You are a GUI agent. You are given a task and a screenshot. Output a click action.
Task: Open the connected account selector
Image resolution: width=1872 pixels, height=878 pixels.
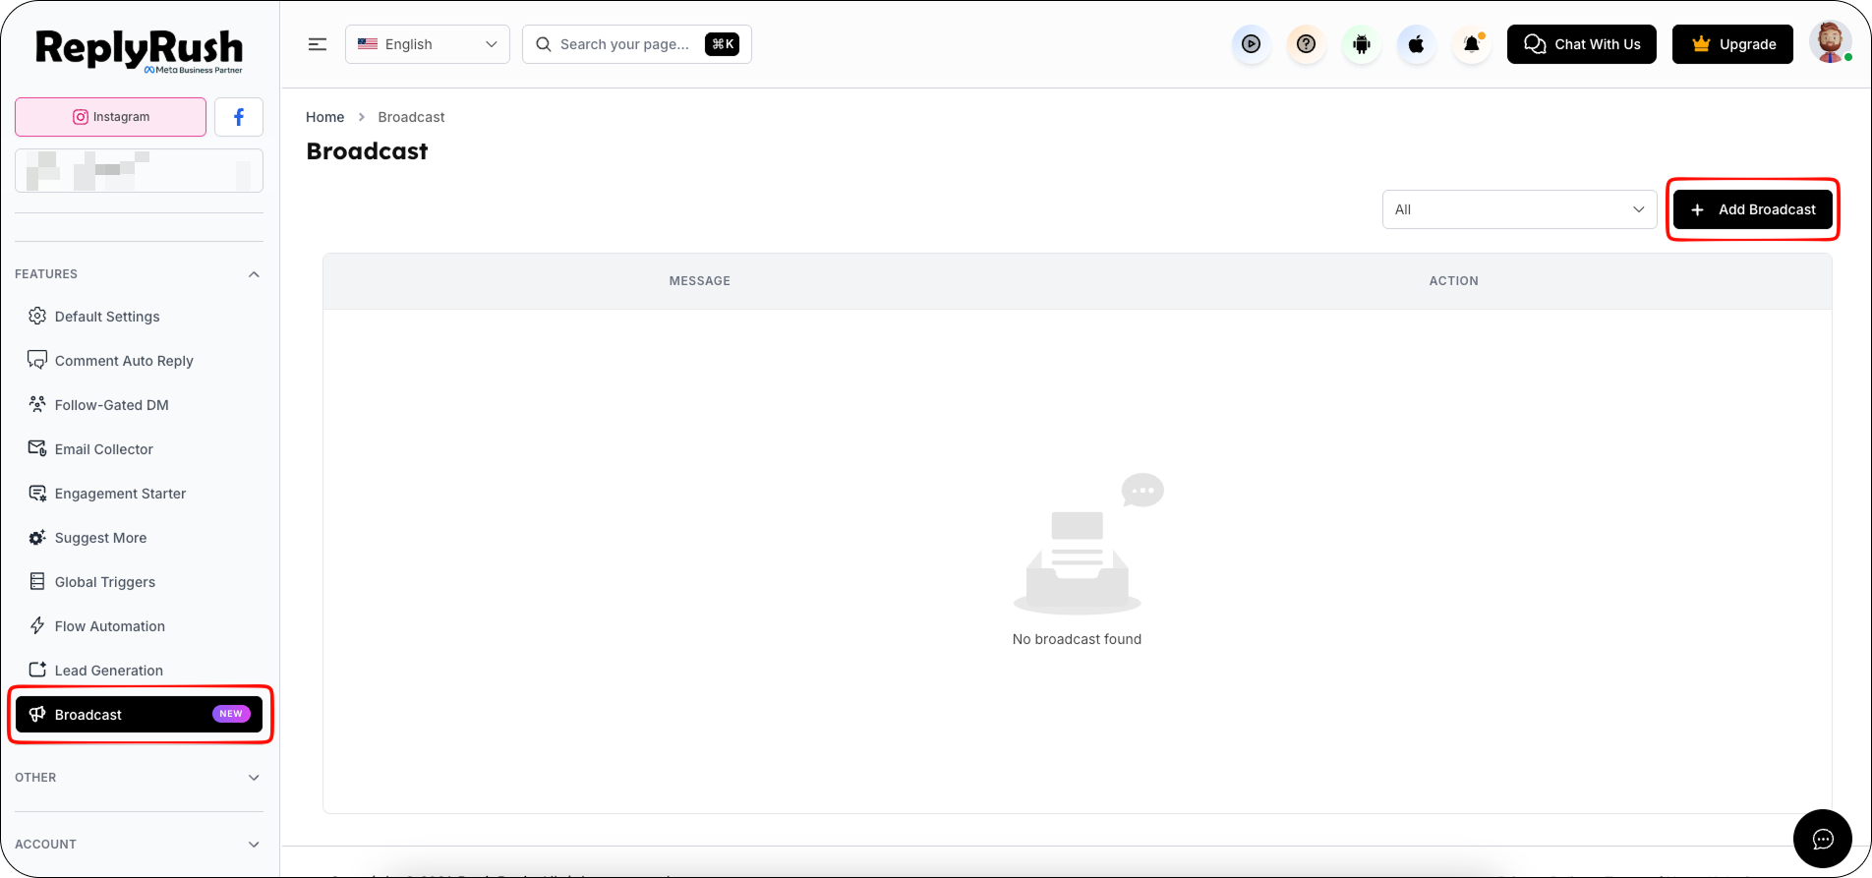pos(139,171)
